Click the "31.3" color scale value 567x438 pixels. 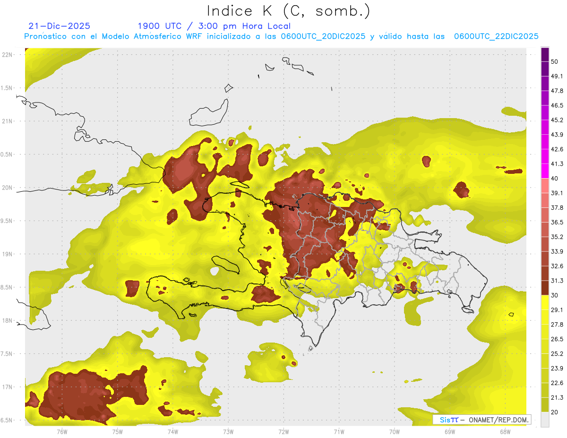[x=557, y=281]
